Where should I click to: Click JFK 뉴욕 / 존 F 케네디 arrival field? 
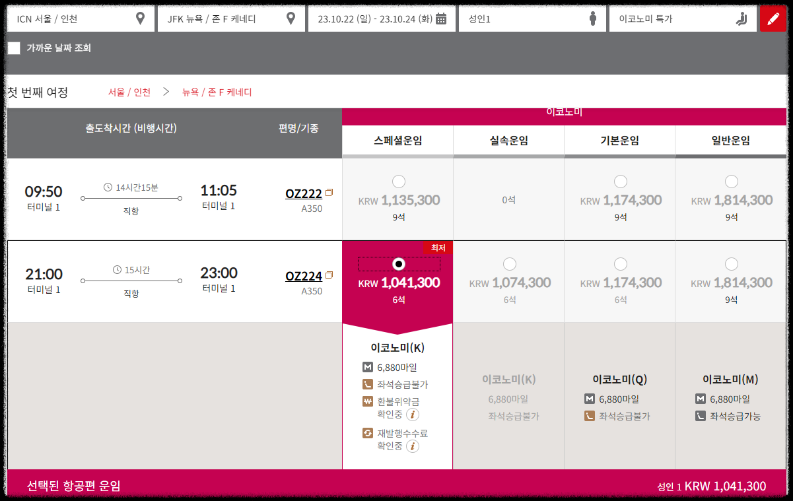coord(231,18)
